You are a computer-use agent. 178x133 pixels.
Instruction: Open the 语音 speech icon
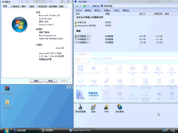pos(94,108)
